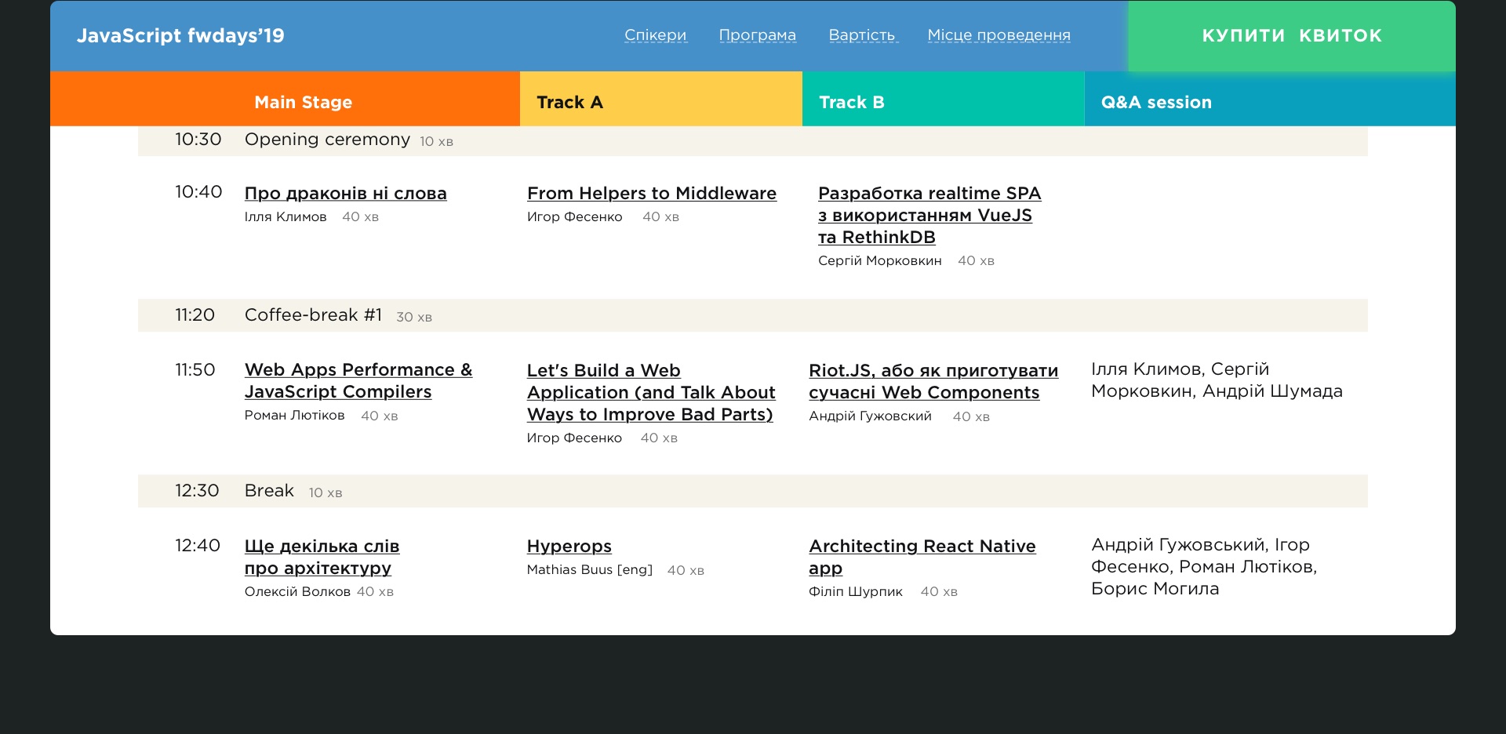This screenshot has height=734, width=1506.
Task: Open the Hyperops talk
Action: (569, 546)
